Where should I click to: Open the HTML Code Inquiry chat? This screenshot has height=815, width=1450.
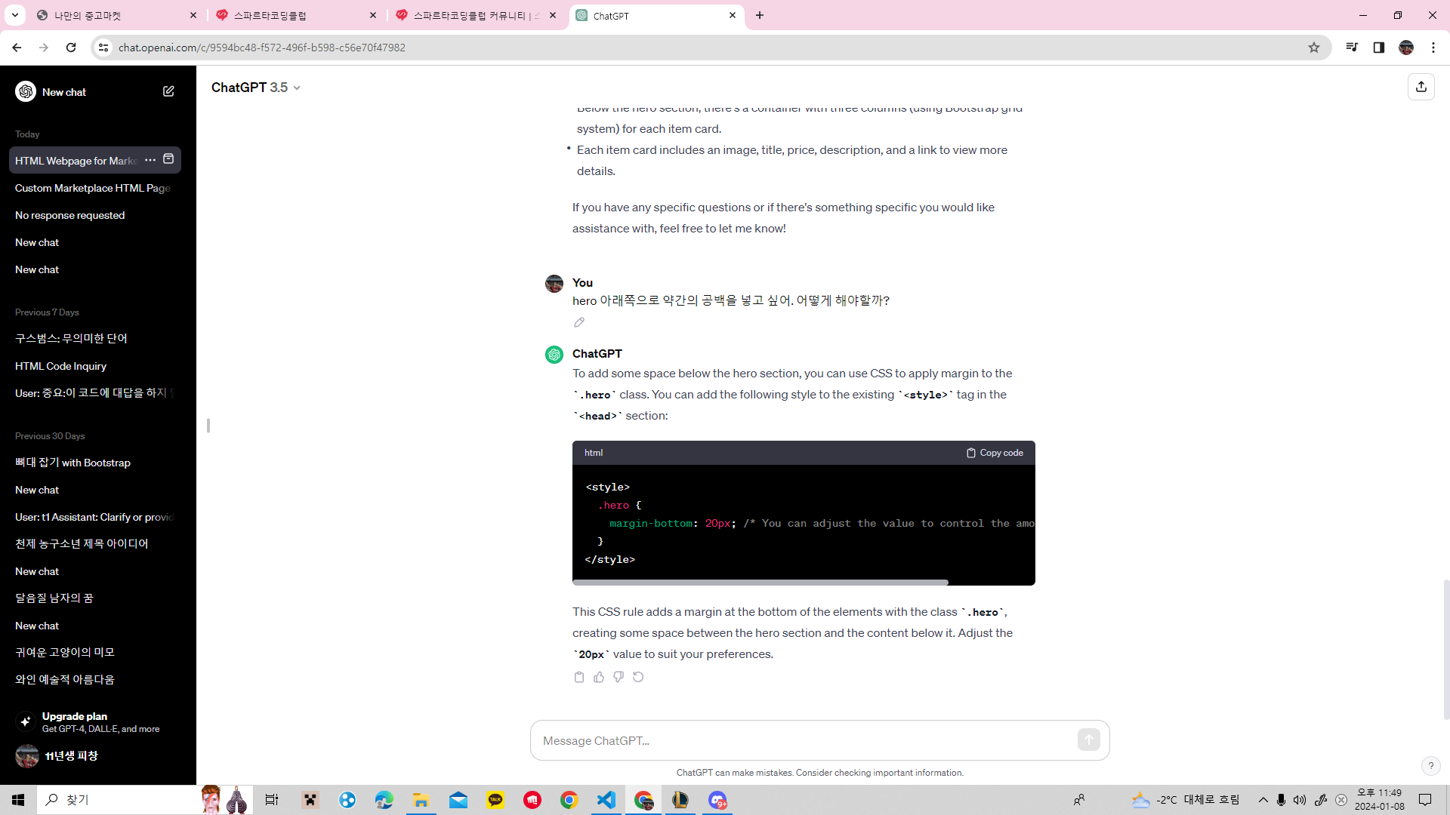pos(95,366)
